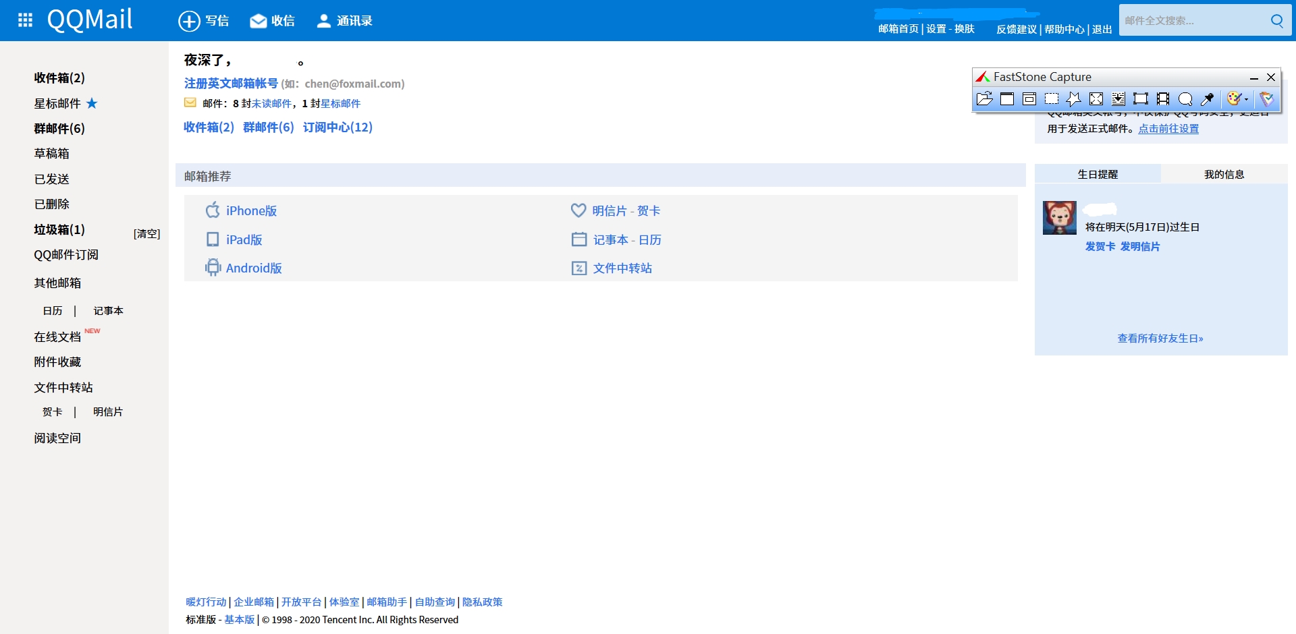Select FastStone Fixed Region capture tool
This screenshot has height=634, width=1296.
pyautogui.click(x=1141, y=99)
